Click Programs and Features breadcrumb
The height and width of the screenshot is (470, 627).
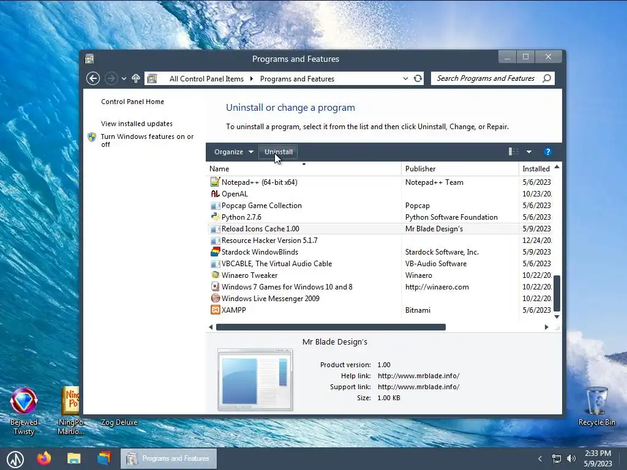tap(297, 79)
